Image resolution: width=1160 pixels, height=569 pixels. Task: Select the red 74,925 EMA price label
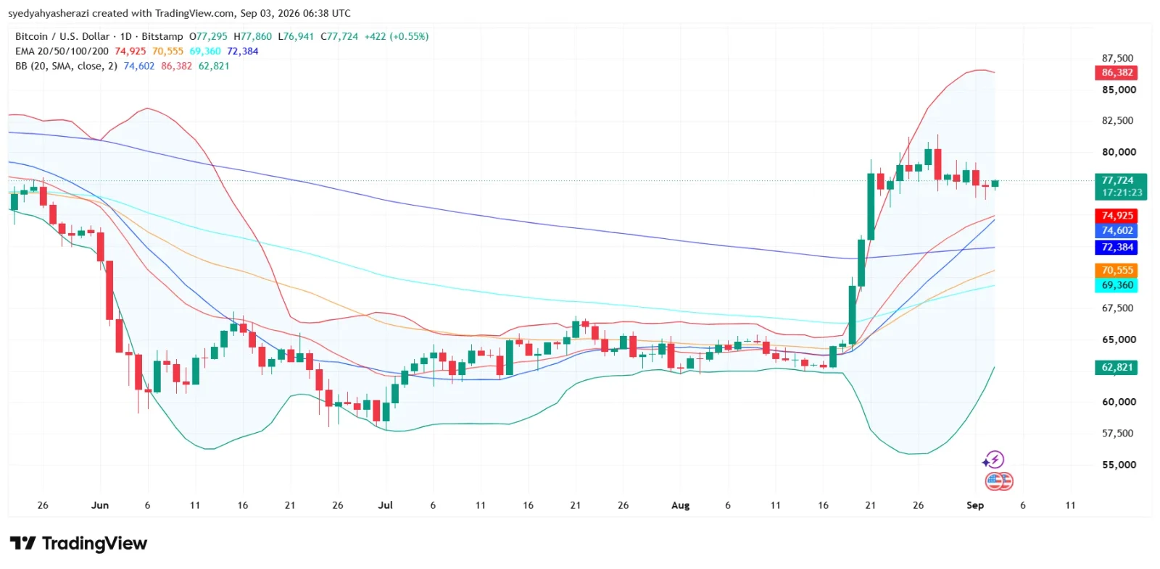coord(1116,216)
